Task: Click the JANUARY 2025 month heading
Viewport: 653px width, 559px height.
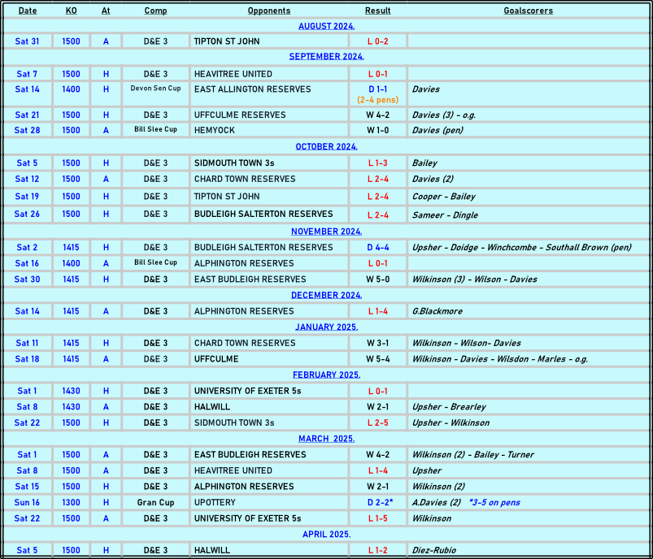Action: pos(326,327)
